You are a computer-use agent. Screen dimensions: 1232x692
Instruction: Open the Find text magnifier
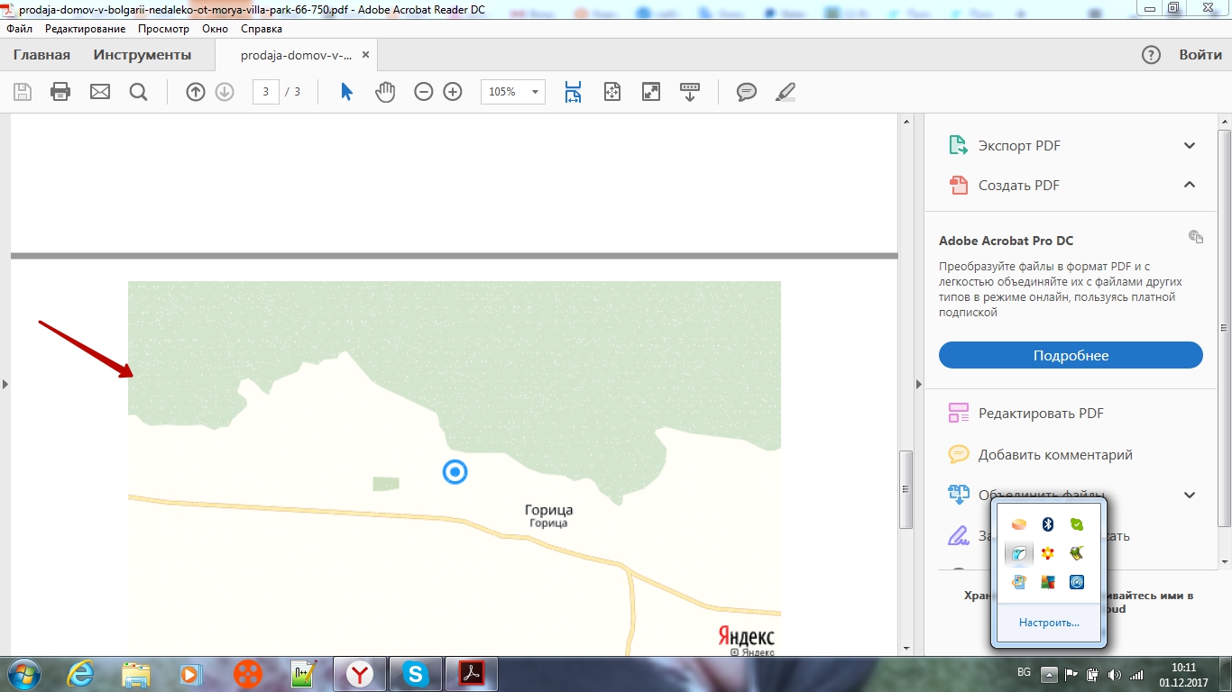click(138, 91)
